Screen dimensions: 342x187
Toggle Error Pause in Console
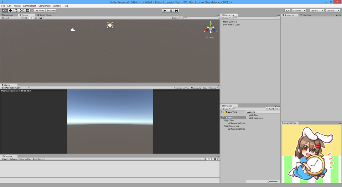tap(38, 159)
